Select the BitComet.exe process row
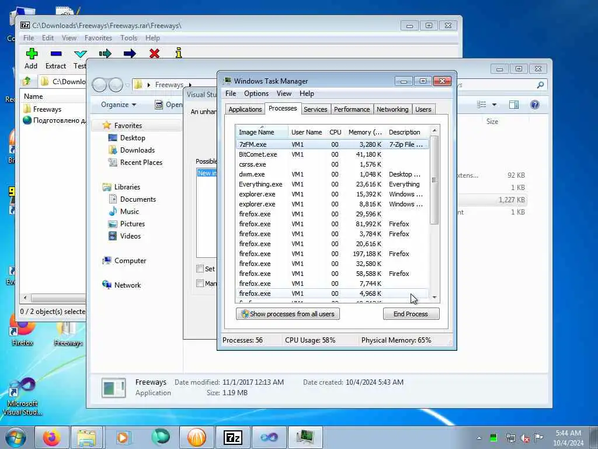 pyautogui.click(x=332, y=154)
